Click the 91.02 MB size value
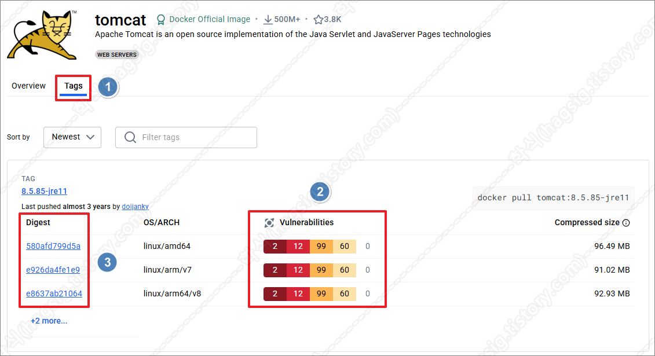This screenshot has width=655, height=356. point(612,270)
